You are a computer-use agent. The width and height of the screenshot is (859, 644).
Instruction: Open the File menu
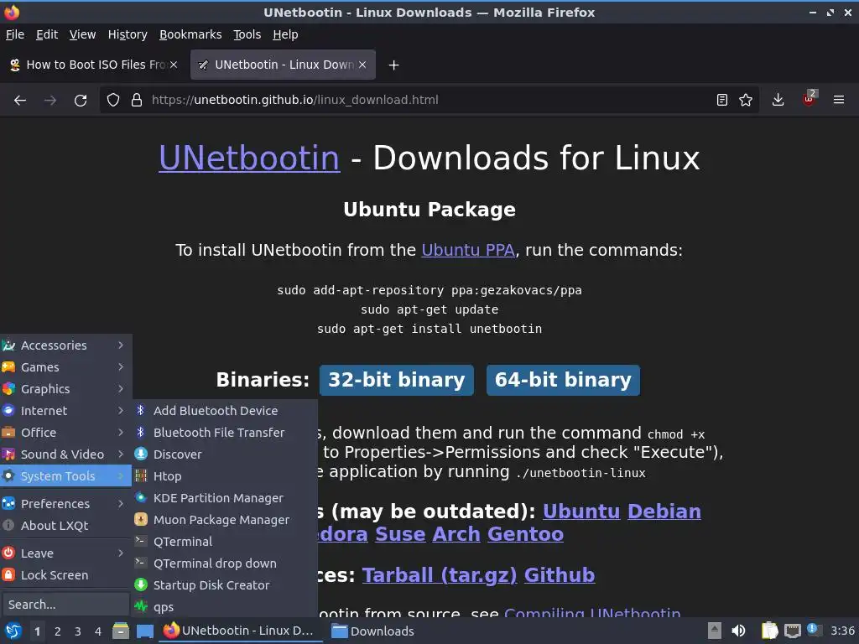[15, 34]
